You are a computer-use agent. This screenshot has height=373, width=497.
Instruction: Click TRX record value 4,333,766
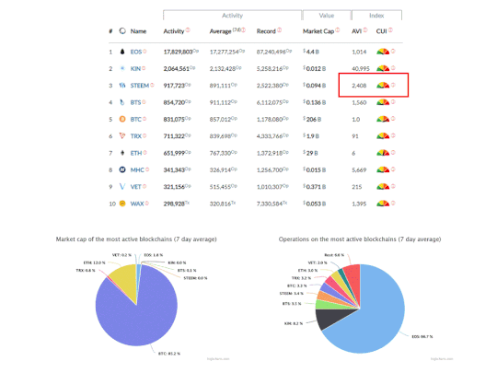(x=270, y=136)
